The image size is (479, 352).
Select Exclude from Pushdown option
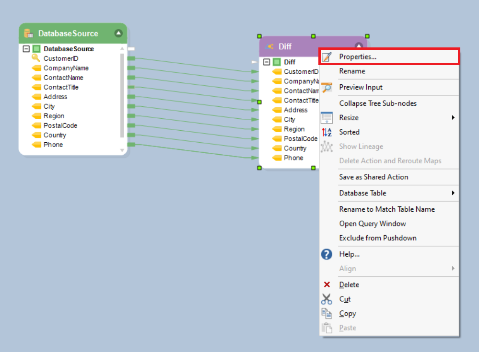tap(377, 238)
